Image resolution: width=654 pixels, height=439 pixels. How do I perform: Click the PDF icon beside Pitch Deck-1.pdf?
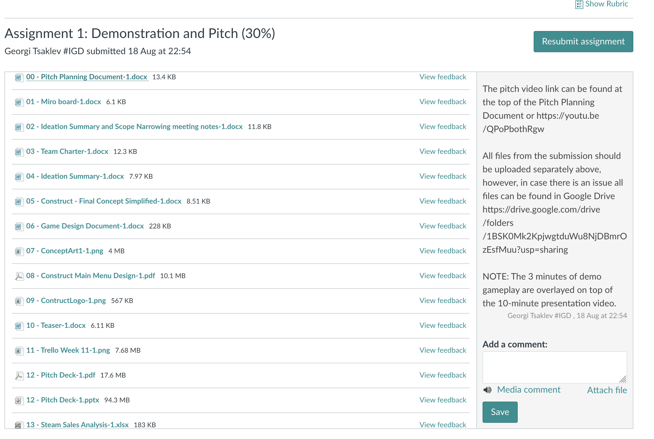(x=18, y=375)
